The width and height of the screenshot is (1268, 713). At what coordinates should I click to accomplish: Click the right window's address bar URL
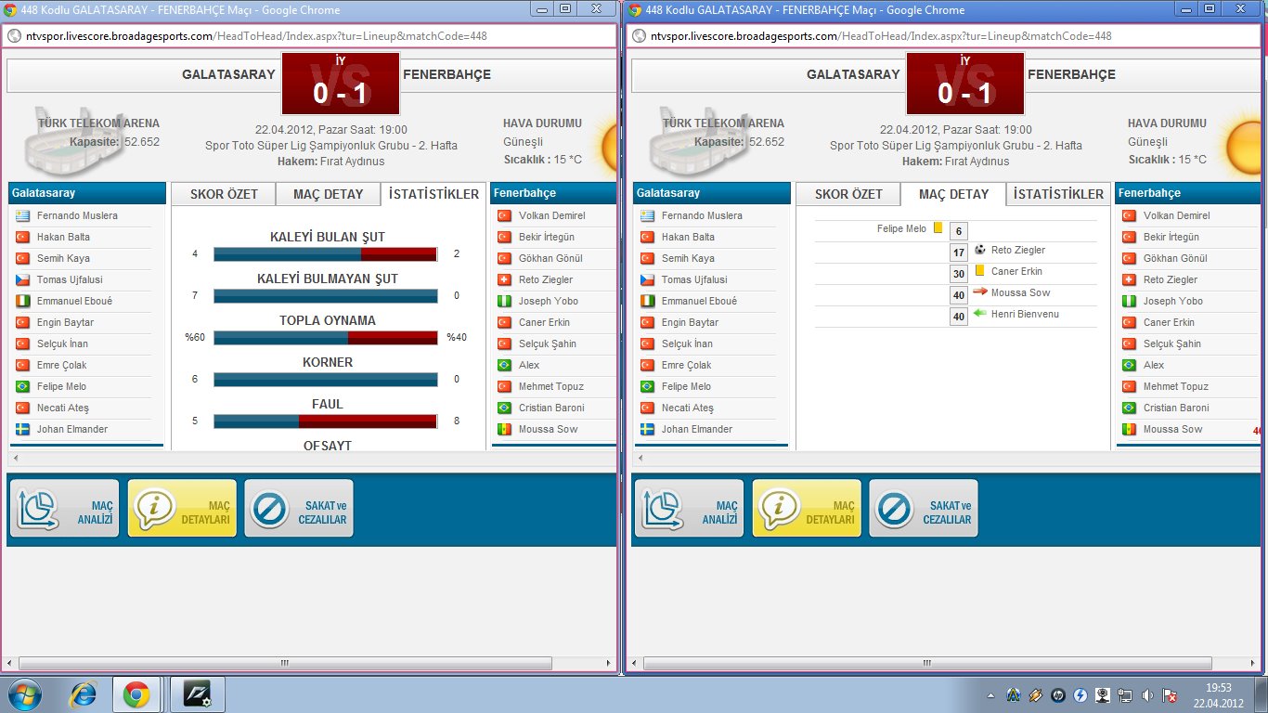pyautogui.click(x=881, y=36)
